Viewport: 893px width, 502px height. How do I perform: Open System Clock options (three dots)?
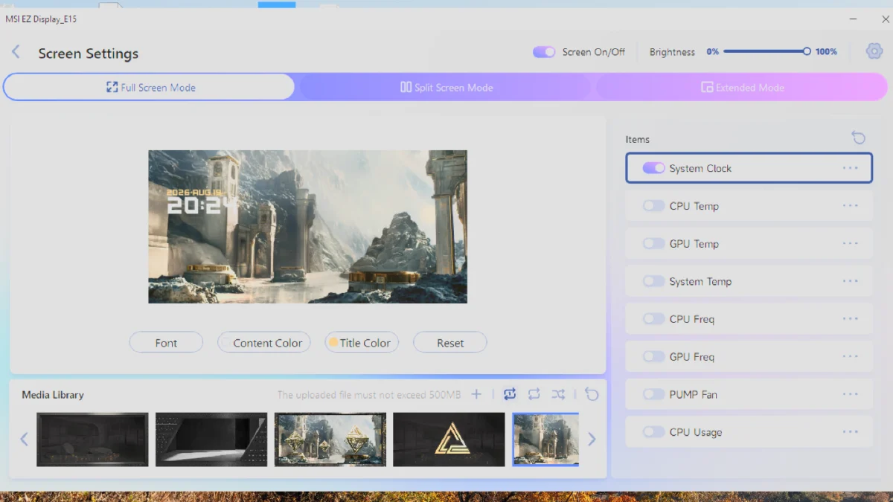pyautogui.click(x=851, y=168)
